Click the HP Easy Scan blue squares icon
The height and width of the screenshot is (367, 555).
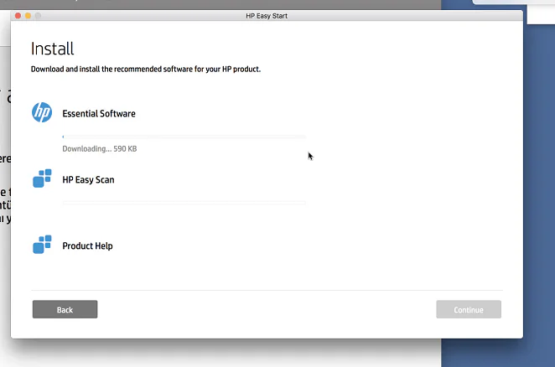[x=42, y=178]
